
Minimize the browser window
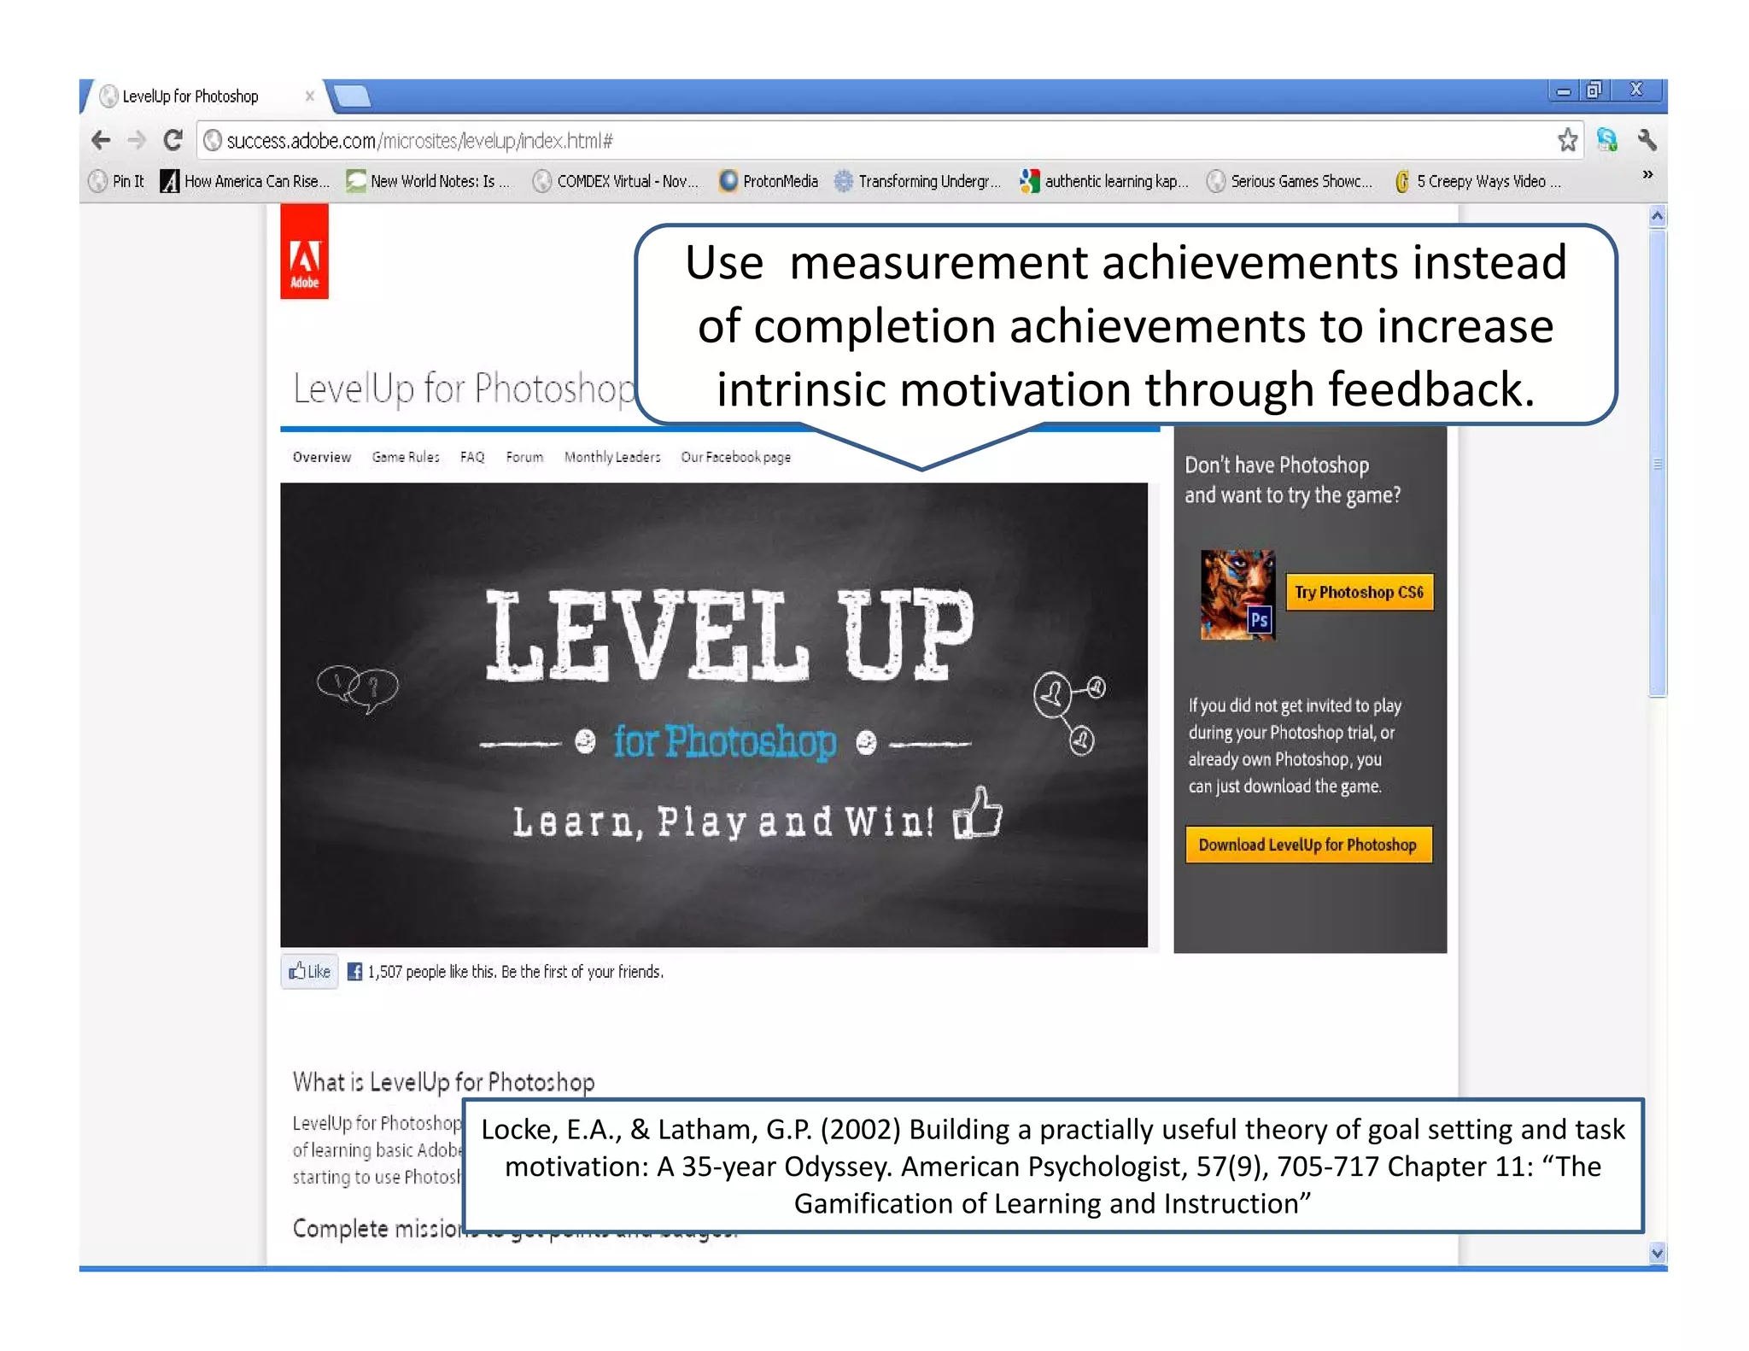(1563, 91)
